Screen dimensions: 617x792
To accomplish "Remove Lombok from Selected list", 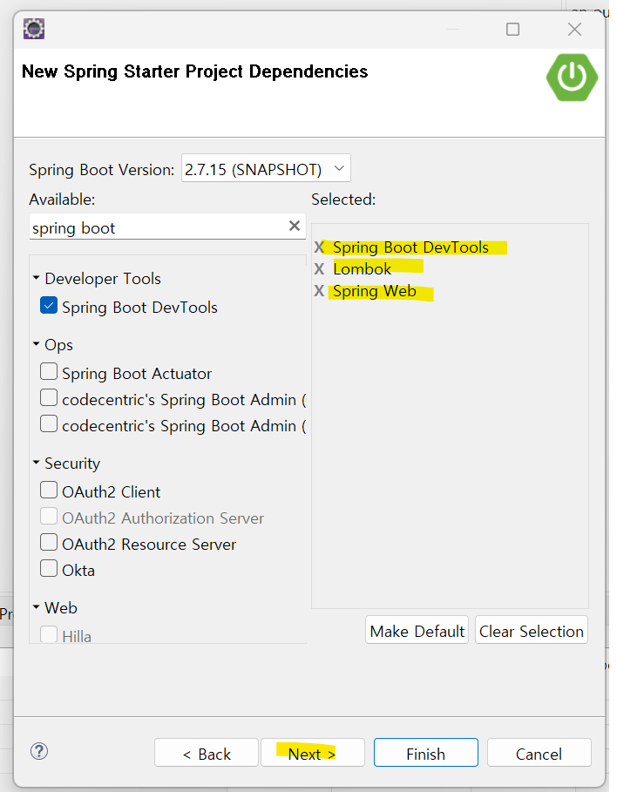I will (x=319, y=268).
